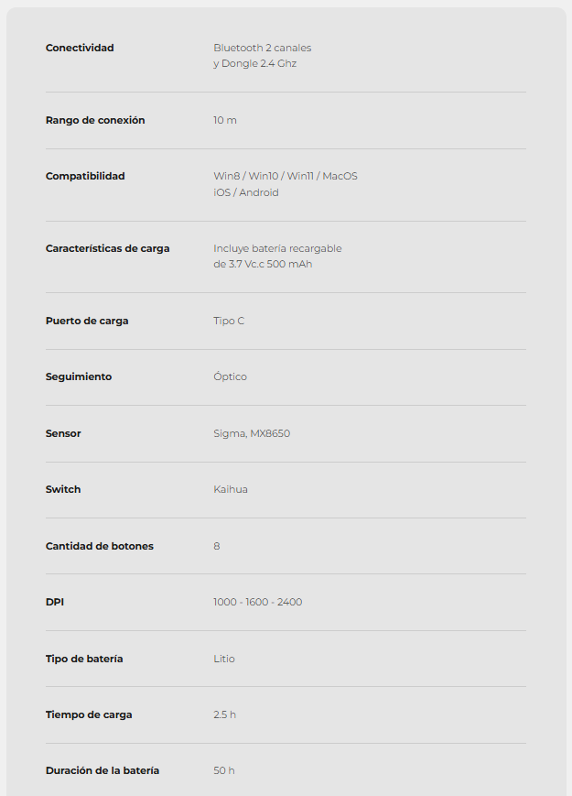
Task: Click the Litio battery type value
Action: 224,659
